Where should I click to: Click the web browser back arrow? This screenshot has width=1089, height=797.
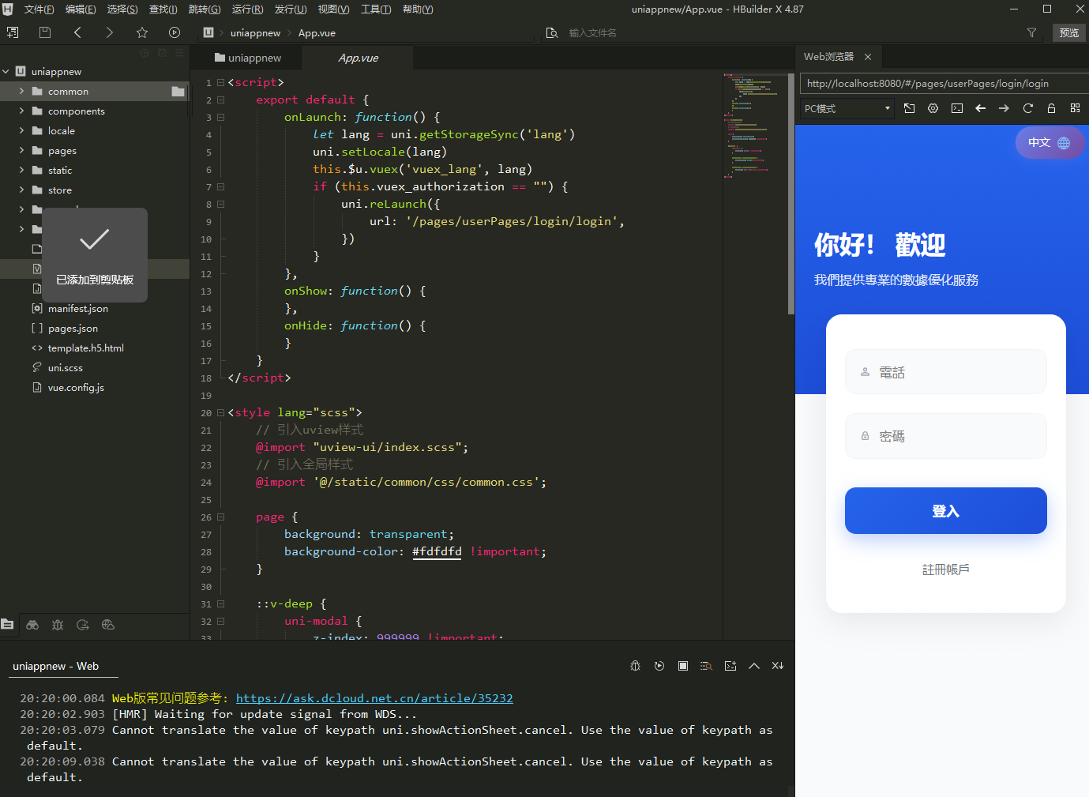981,108
